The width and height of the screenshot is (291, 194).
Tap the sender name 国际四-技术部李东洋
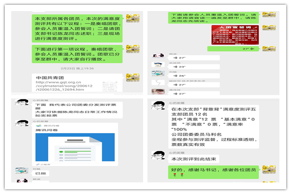(187, 81)
